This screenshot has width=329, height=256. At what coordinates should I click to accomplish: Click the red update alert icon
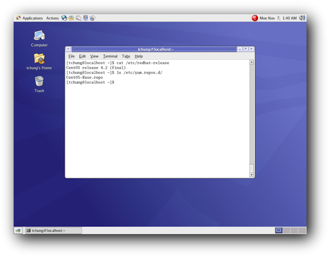click(x=254, y=18)
